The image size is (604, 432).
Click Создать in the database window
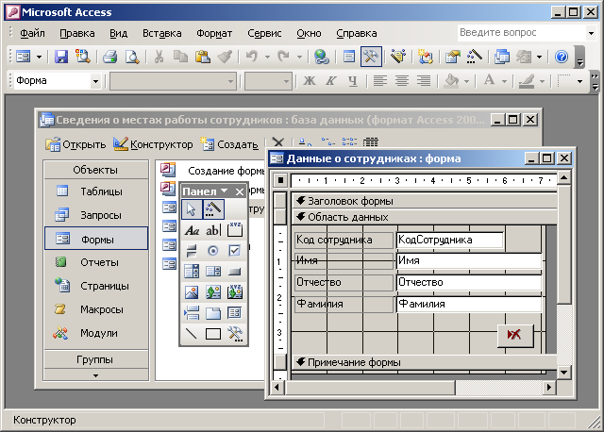229,144
